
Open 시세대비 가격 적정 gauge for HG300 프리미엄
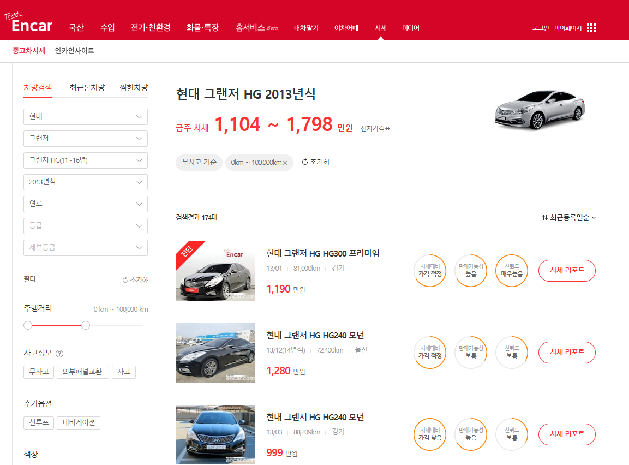[430, 270]
